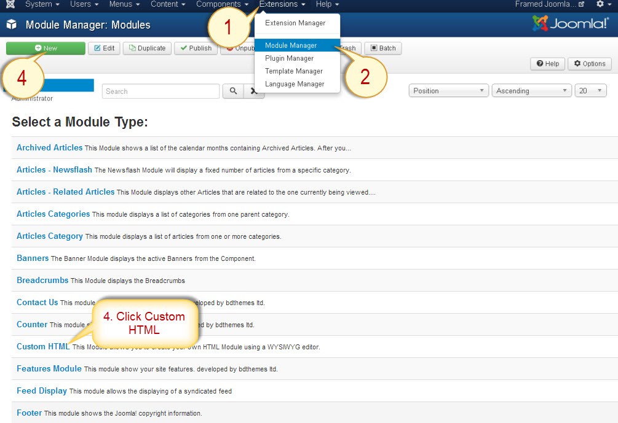Choose Articles Categories module type
The height and width of the screenshot is (423, 618).
[53, 214]
